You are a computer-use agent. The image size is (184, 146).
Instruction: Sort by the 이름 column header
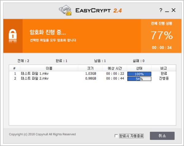pyautogui.click(x=49, y=68)
